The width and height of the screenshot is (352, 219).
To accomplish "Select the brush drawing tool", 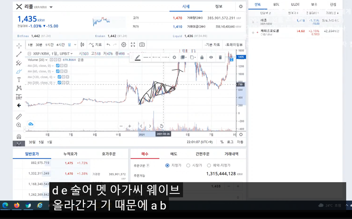I will click(19, 71).
